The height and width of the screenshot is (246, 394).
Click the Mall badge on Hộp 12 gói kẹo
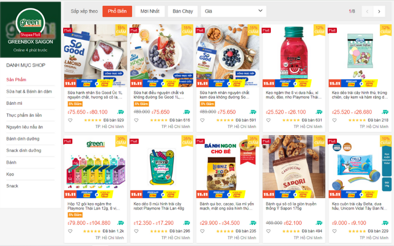67,141
